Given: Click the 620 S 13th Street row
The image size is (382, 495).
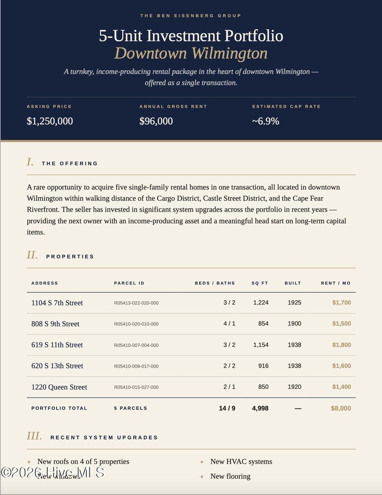Looking at the screenshot, I should 191,366.
